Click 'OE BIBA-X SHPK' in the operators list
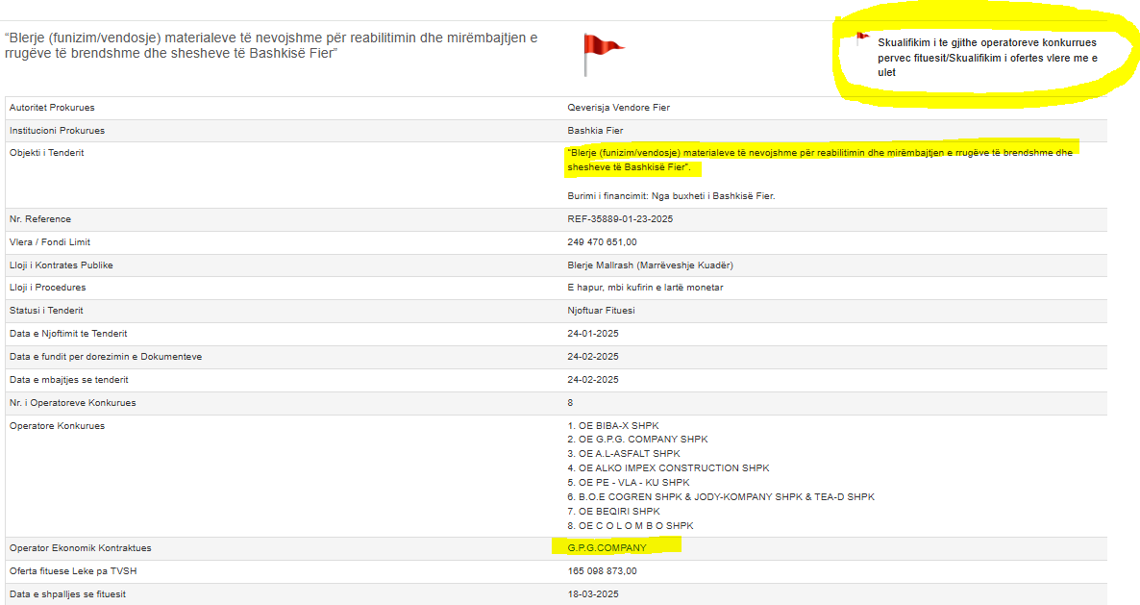 pyautogui.click(x=613, y=425)
